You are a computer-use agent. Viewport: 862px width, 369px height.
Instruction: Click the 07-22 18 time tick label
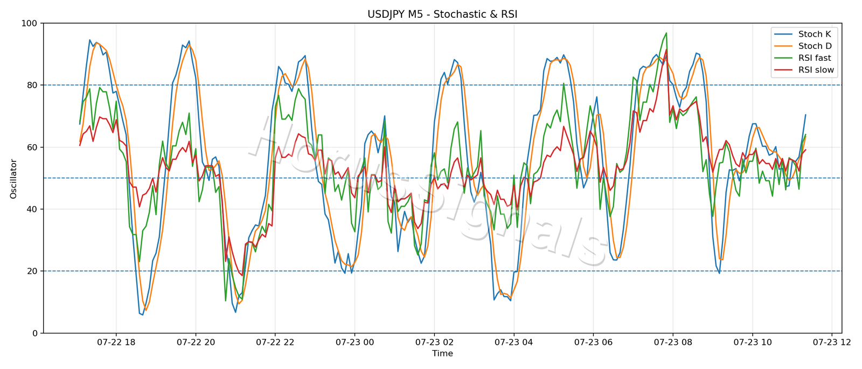point(116,342)
